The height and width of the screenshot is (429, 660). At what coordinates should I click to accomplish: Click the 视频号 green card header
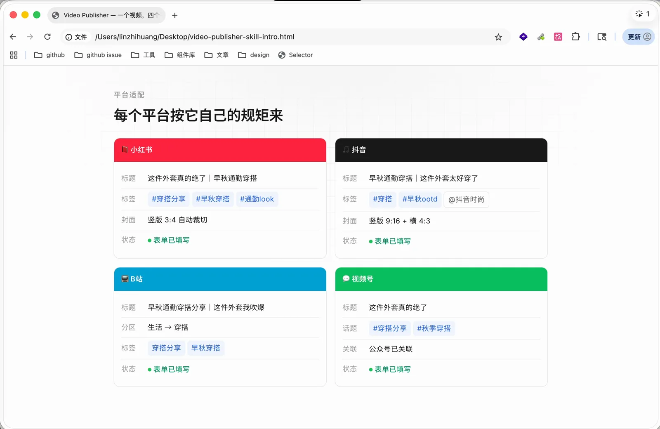[441, 279]
